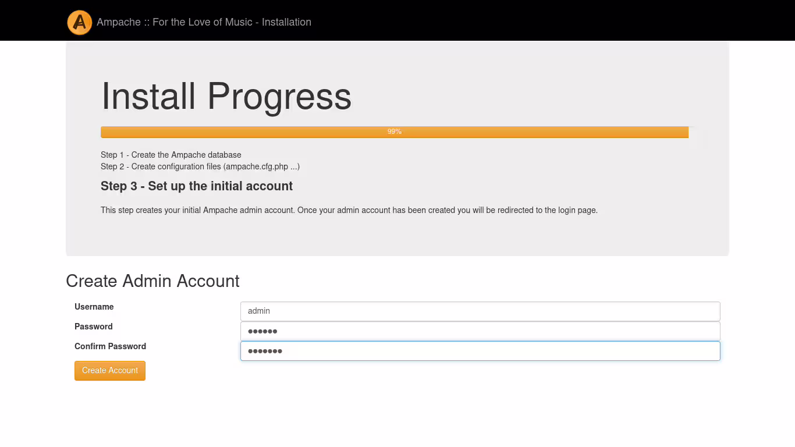Click the "Install Progress" heading
This screenshot has width=795, height=447.
(226, 96)
